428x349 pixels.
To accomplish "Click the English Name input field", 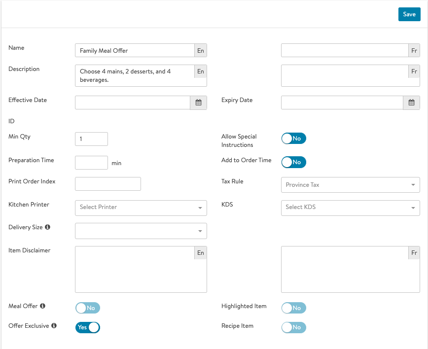I will tap(135, 51).
